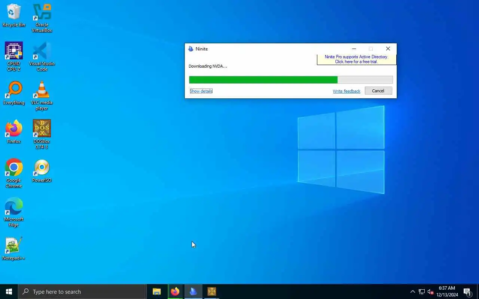The width and height of the screenshot is (479, 299).
Task: Cancel the Ninite installation
Action: click(x=378, y=91)
